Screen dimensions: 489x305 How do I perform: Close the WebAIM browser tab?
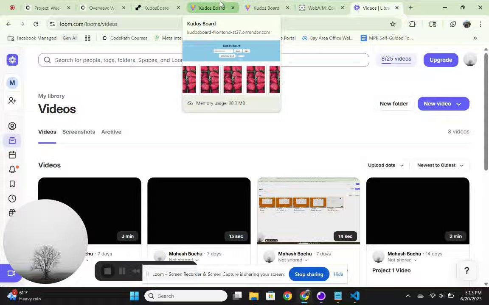(342, 8)
